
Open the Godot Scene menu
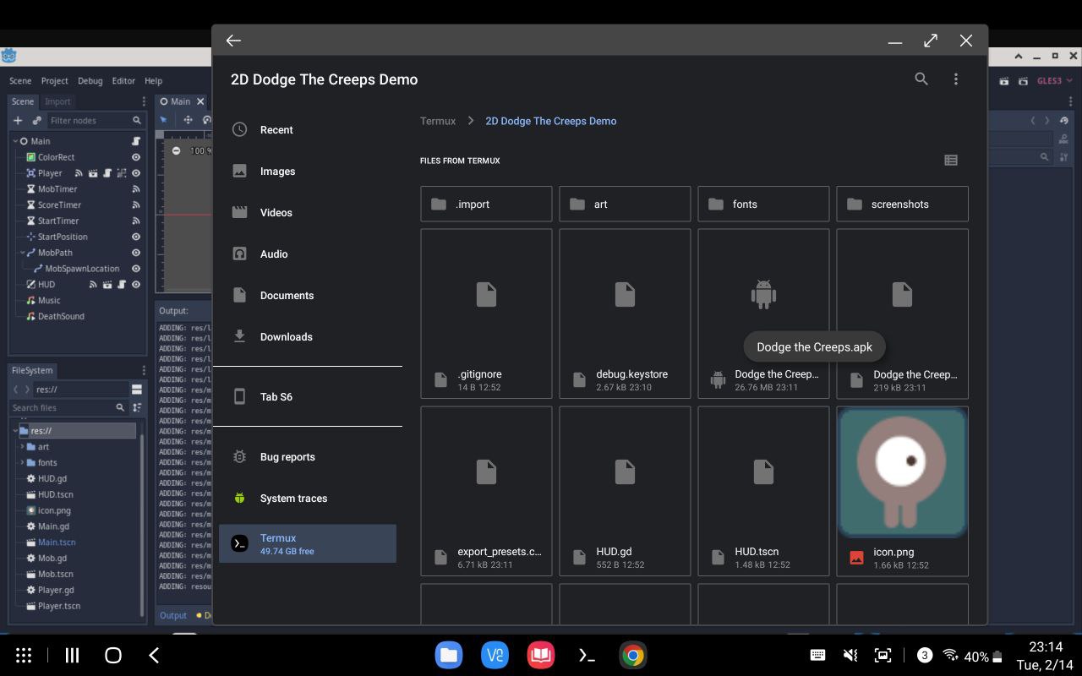pyautogui.click(x=20, y=81)
